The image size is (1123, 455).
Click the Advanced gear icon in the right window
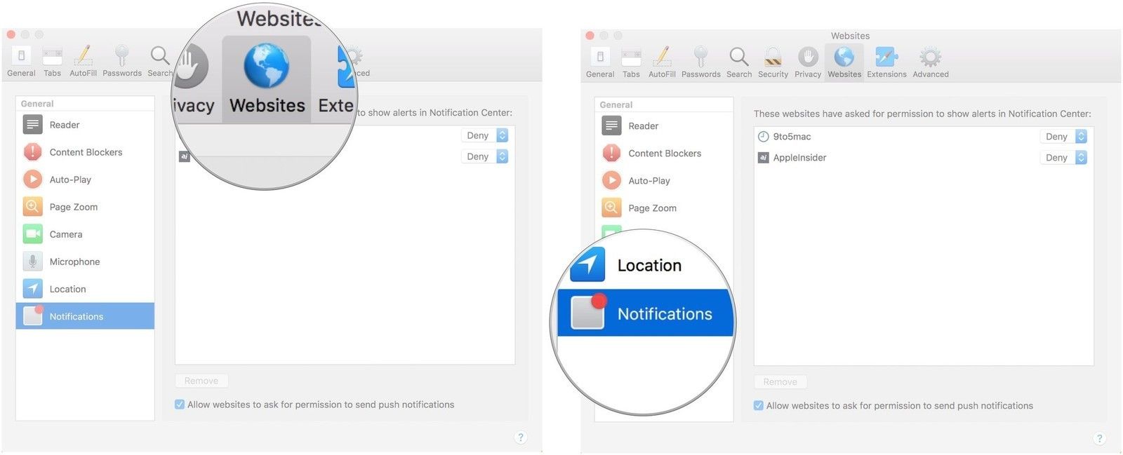[930, 62]
